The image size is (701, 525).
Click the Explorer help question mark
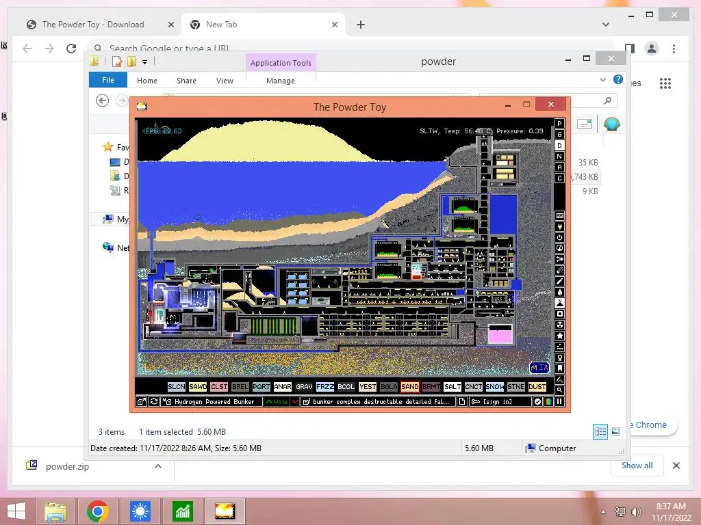(618, 79)
